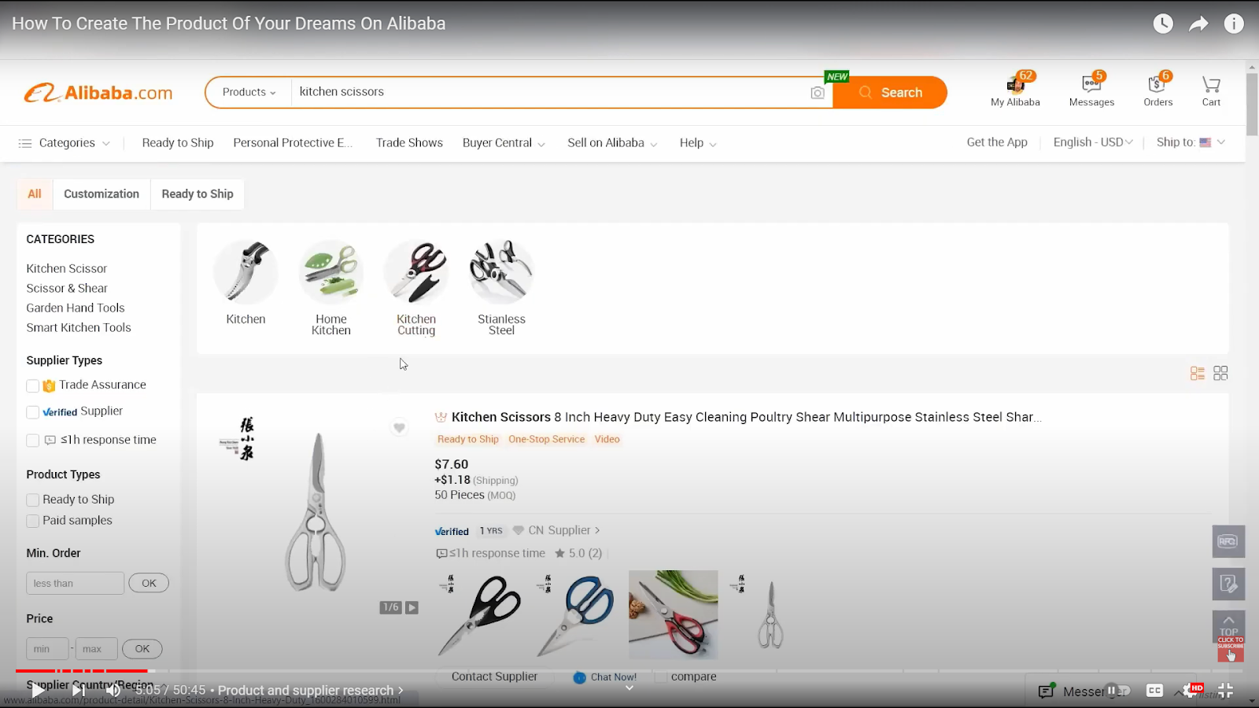Select Home Kitchen category image

pyautogui.click(x=331, y=272)
